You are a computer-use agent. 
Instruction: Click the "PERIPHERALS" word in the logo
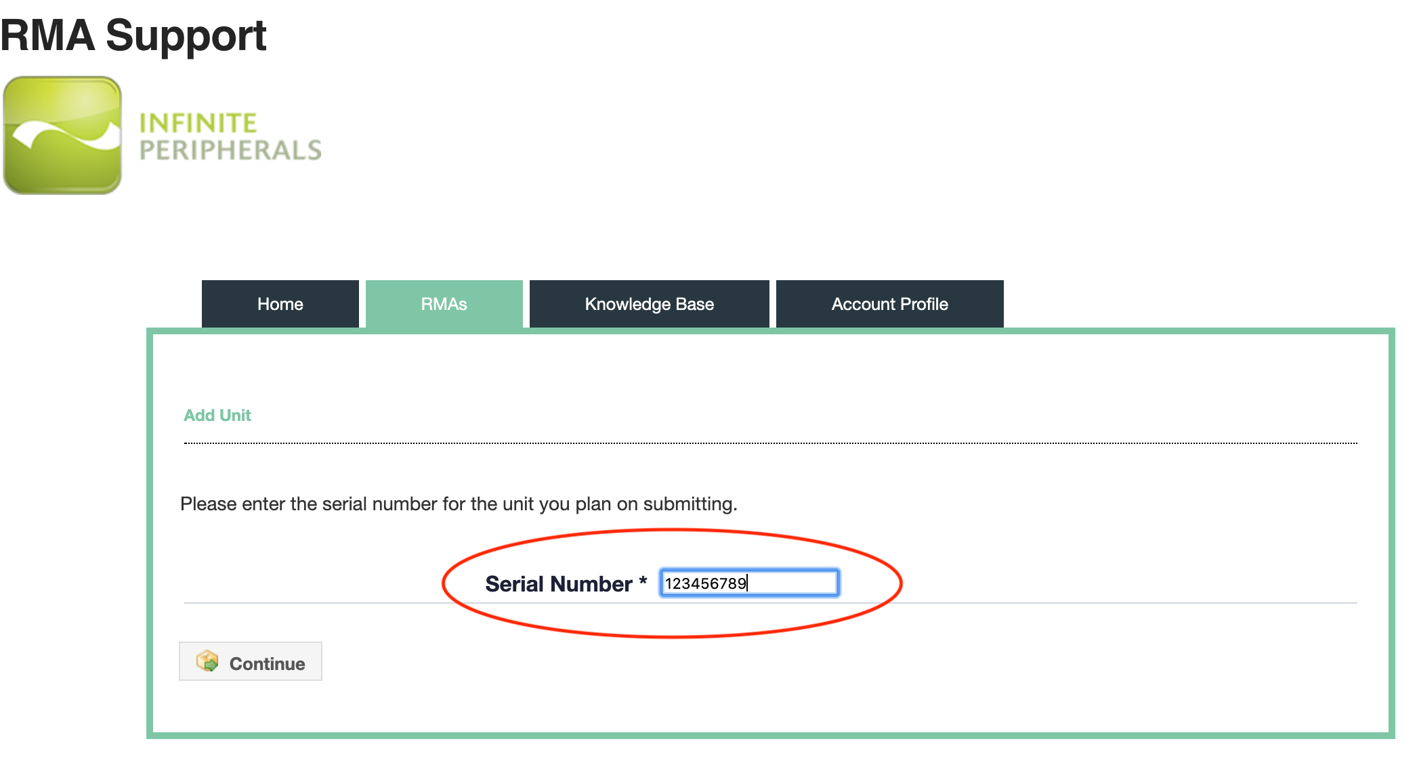230,150
